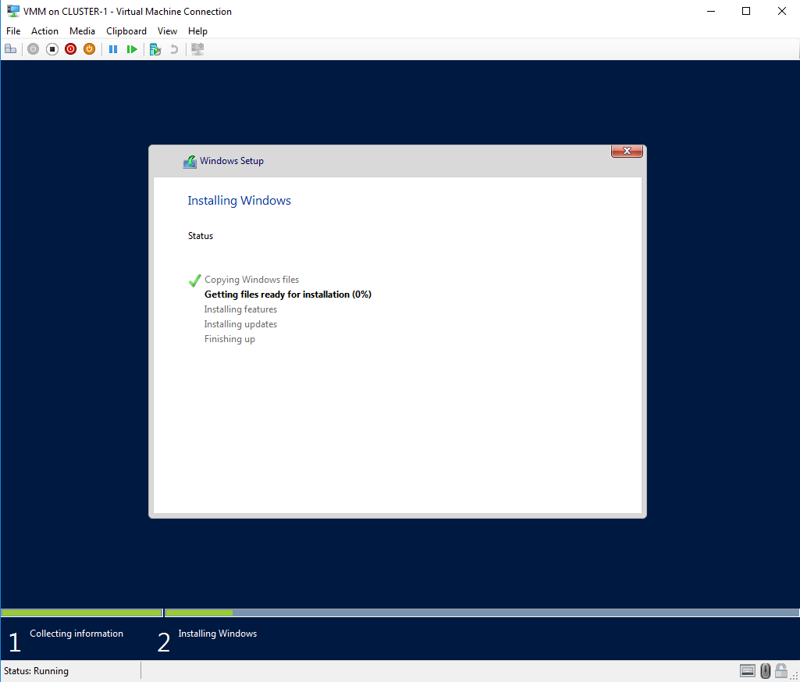Close the Virtual Machine Connection window
Image resolution: width=800 pixels, height=682 pixels.
pyautogui.click(x=781, y=11)
